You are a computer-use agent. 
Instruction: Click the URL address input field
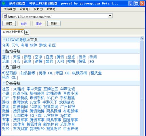click(58, 16)
